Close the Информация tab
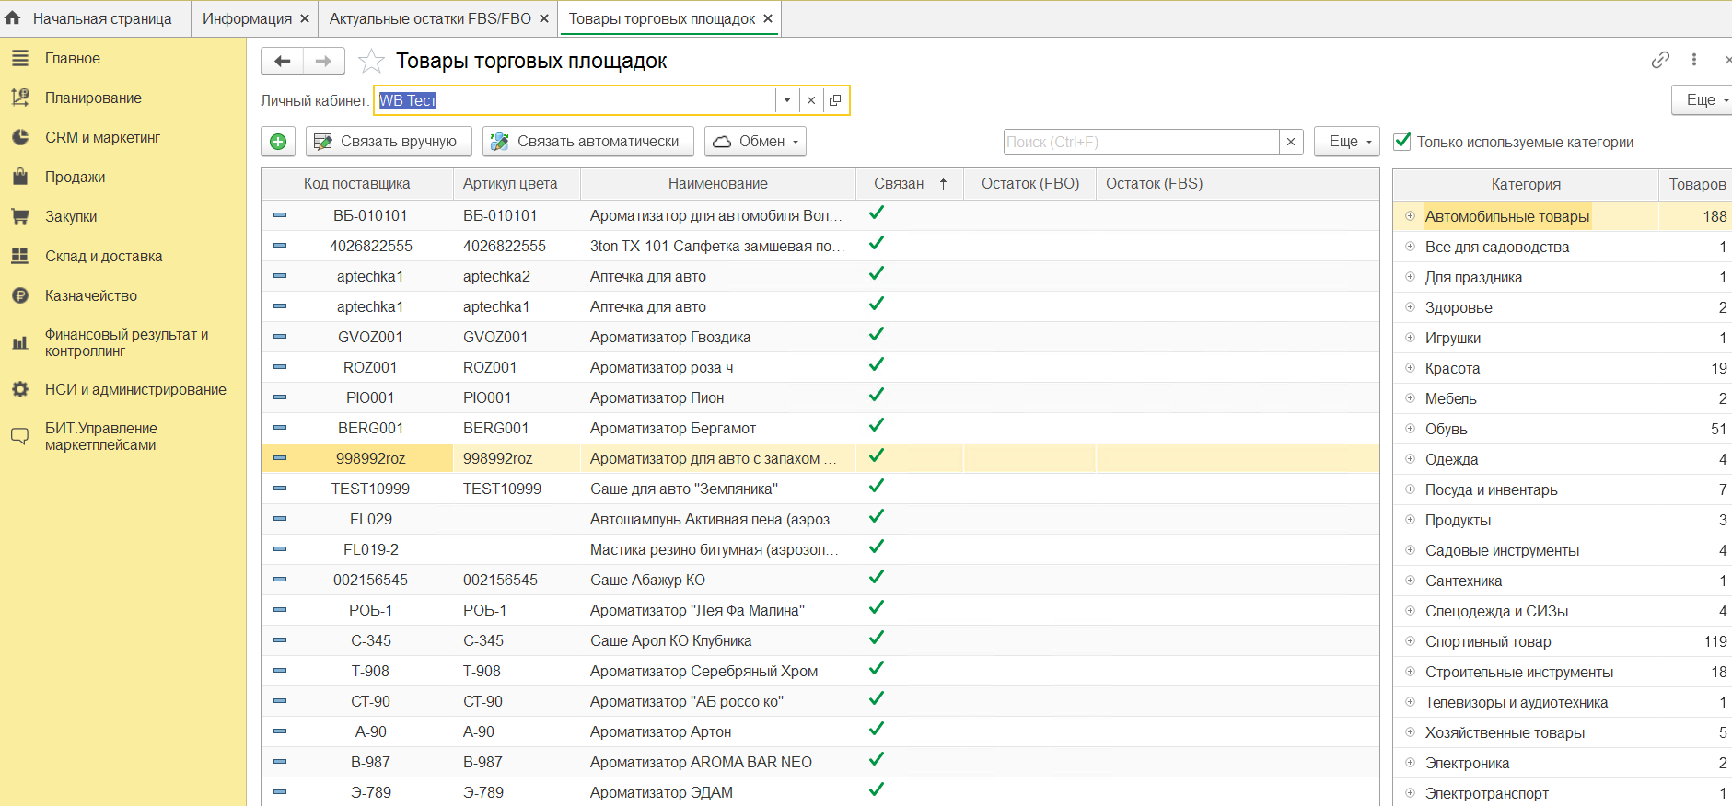1732x806 pixels. click(305, 18)
